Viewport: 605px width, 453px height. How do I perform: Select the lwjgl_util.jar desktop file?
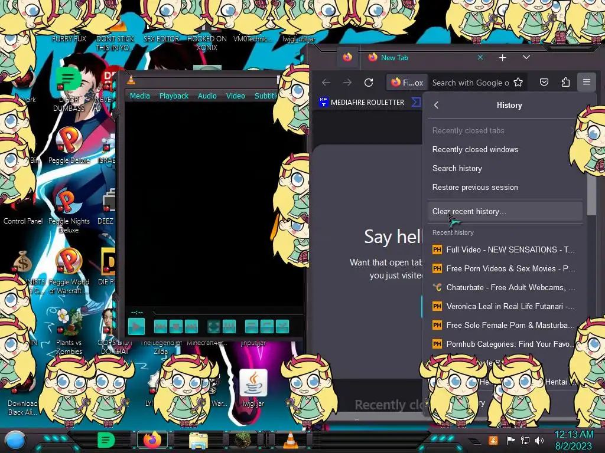tap(300, 38)
